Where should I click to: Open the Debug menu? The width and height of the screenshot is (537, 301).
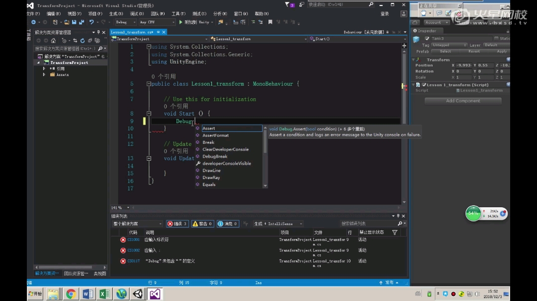tap(137, 14)
